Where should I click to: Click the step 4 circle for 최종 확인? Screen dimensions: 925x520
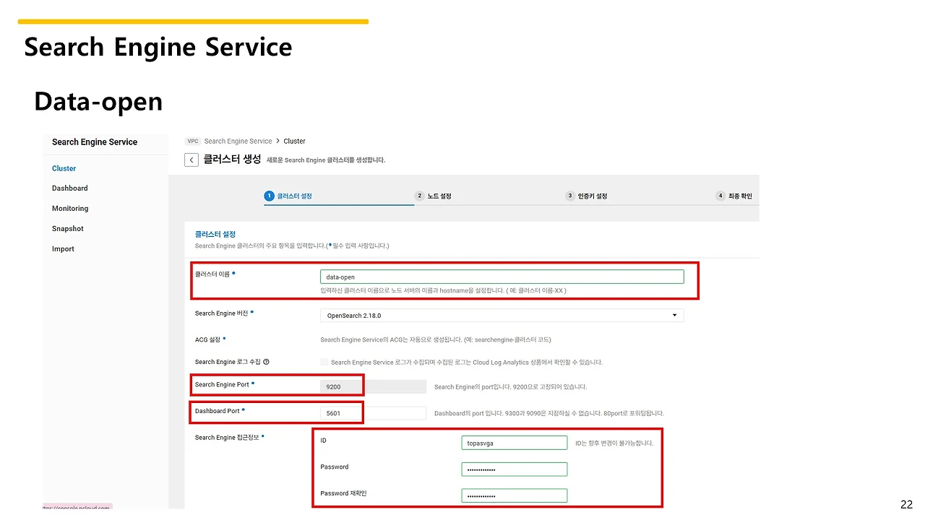coord(720,196)
